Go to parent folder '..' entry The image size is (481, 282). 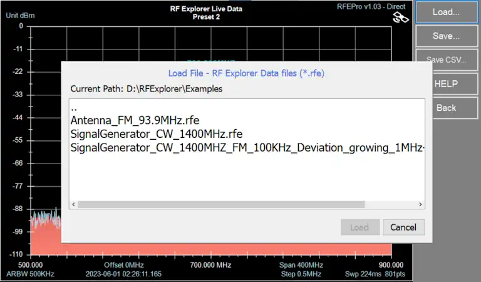tap(74, 108)
